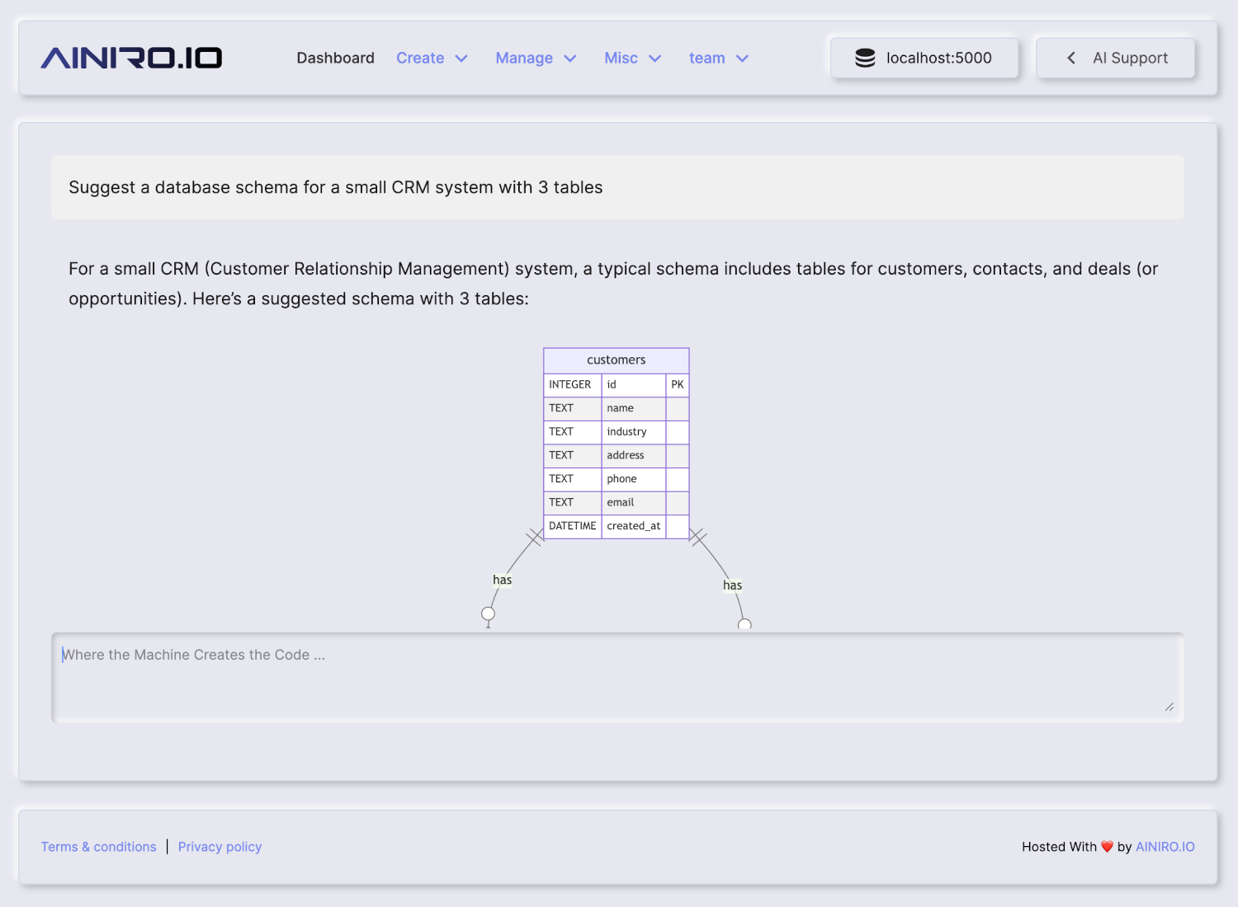Select the 'INTEGER' type cell
1238x907 pixels.
(x=573, y=385)
